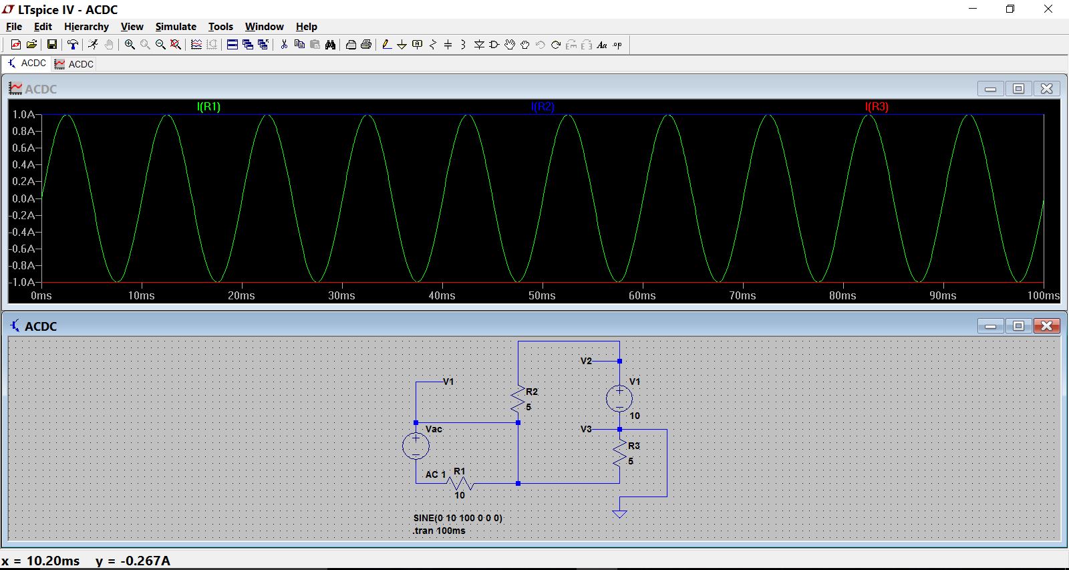
Task: Print with the printer icon
Action: pyautogui.click(x=366, y=45)
